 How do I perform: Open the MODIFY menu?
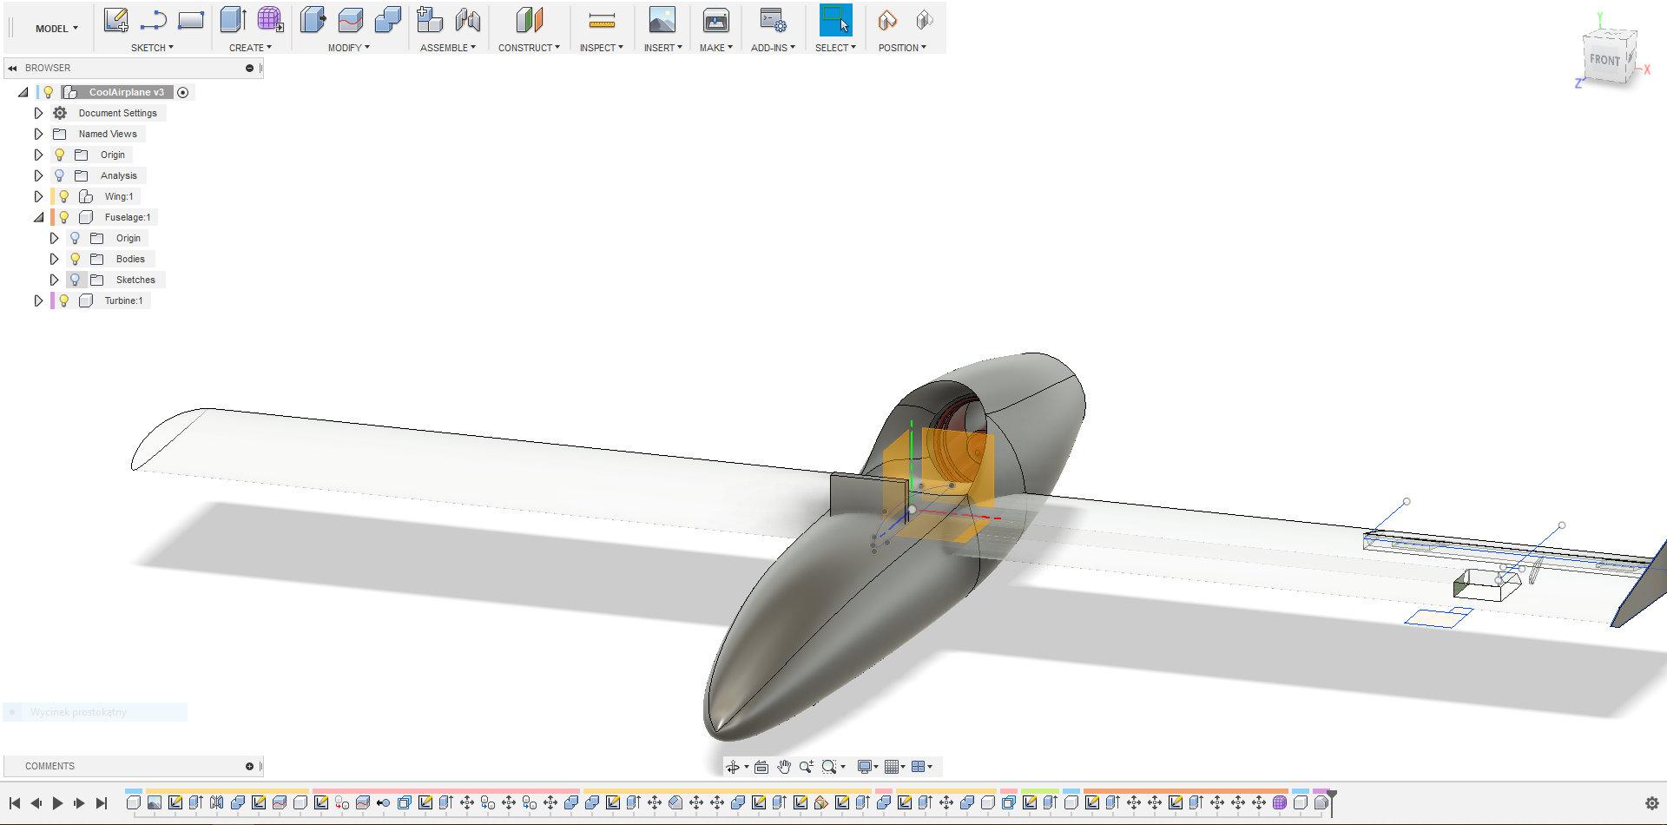pyautogui.click(x=348, y=48)
